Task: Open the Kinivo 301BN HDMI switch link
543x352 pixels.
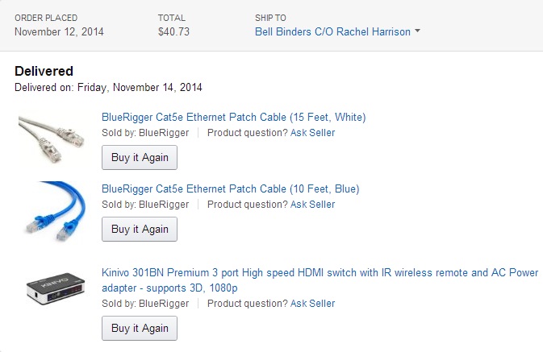Action: [321, 272]
